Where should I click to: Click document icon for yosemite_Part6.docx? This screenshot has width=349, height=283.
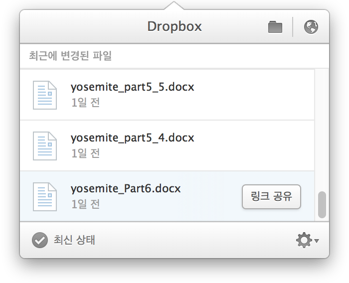[45, 196]
